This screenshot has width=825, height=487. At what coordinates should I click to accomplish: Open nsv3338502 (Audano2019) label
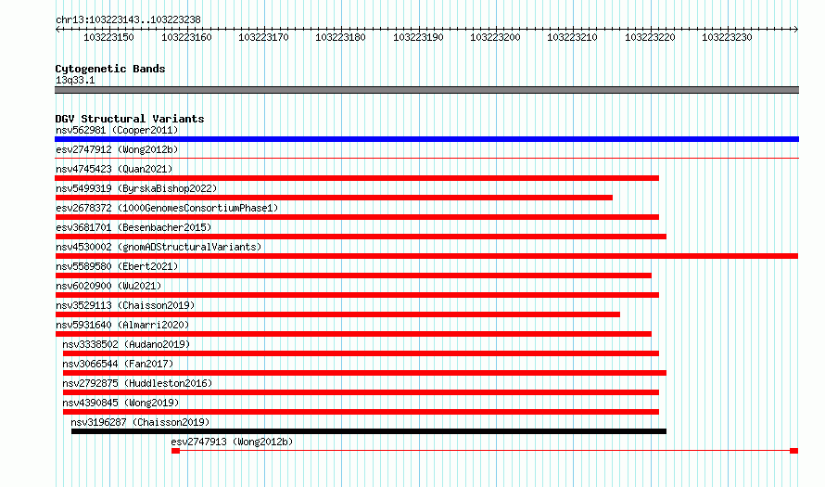click(x=126, y=344)
